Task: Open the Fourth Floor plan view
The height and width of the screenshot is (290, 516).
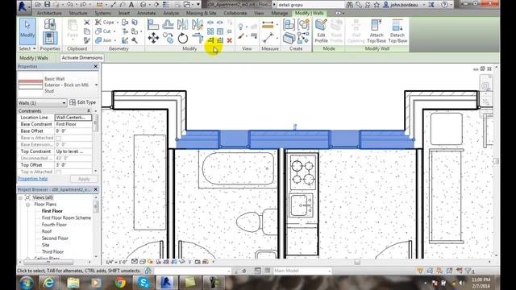Action: click(54, 225)
